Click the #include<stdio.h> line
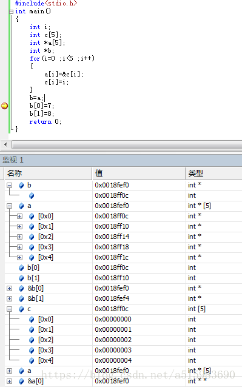The height and width of the screenshot is (387, 242). (x=46, y=4)
